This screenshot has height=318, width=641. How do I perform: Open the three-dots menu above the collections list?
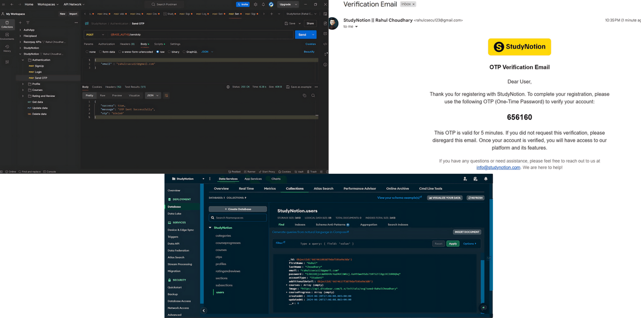[x=76, y=22]
